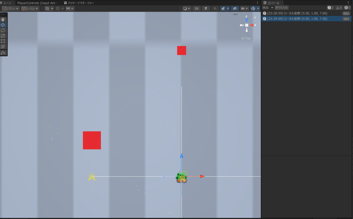Open the ローカル orientation dropdown
Viewport: 353px width, 219px height.
29,8
